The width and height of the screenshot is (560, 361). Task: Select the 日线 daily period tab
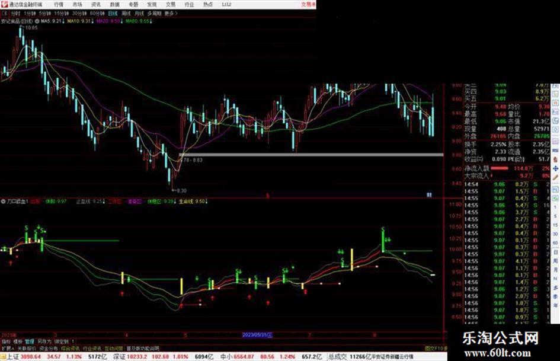[113, 14]
